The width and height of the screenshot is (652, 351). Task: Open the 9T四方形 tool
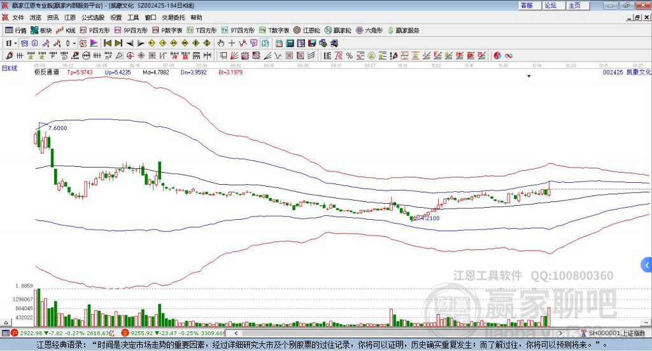(x=238, y=31)
